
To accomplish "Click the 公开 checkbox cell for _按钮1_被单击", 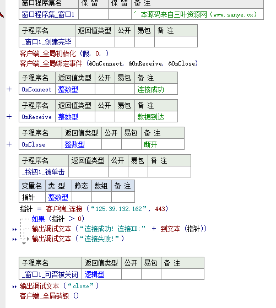I will pyautogui.click(x=118, y=172).
